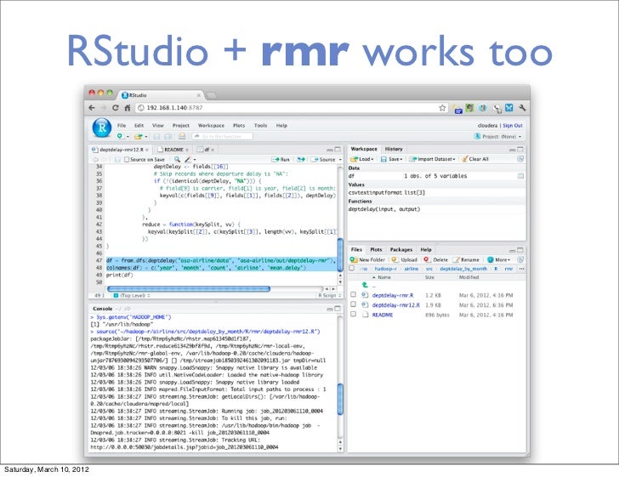
Task: Open deptdelay-rmr.R file link
Action: (x=393, y=295)
